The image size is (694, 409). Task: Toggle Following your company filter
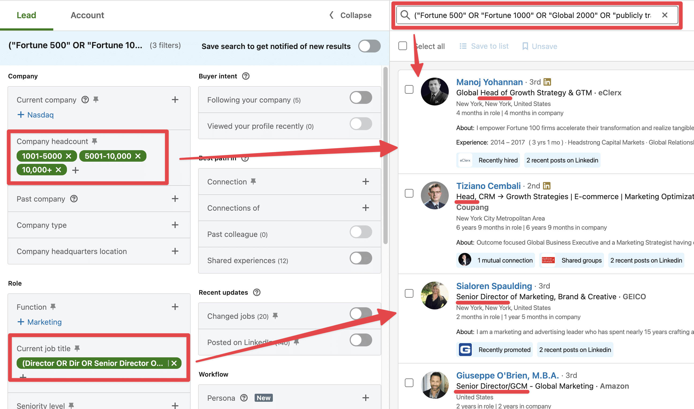(360, 97)
